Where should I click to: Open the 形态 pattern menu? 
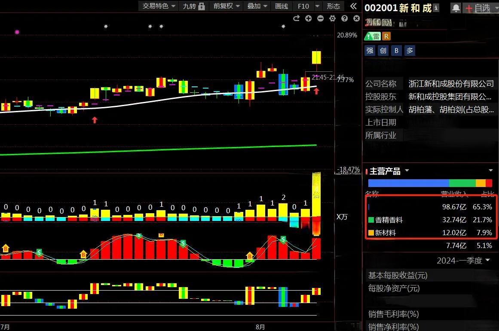click(x=333, y=6)
